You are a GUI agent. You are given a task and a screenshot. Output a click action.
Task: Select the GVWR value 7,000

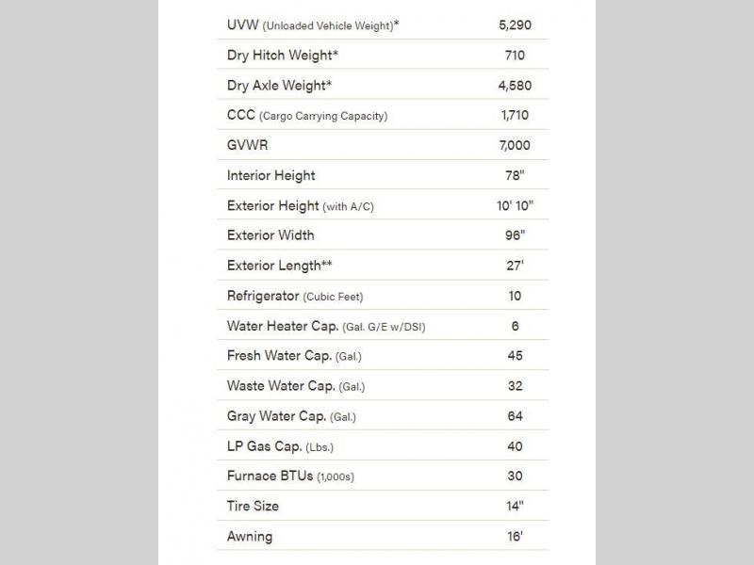pyautogui.click(x=515, y=146)
